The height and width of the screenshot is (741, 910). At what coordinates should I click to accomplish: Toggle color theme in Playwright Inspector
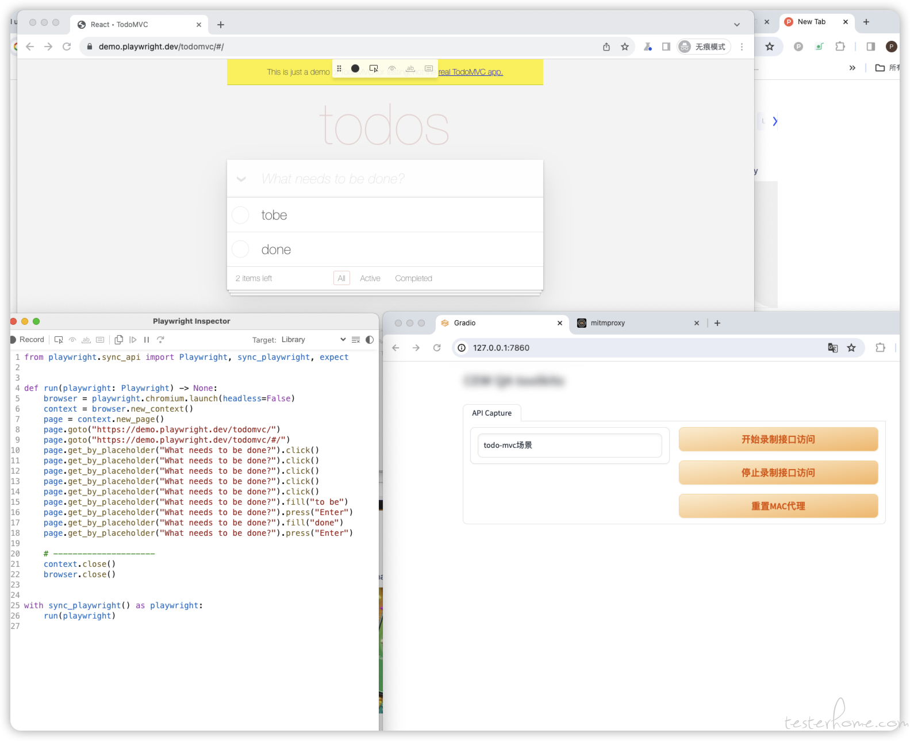[370, 340]
